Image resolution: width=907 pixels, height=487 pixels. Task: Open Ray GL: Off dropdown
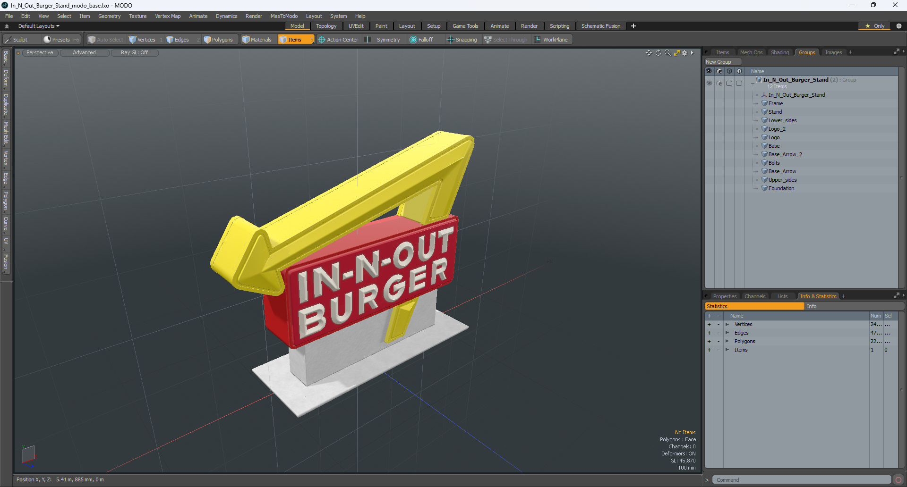(134, 53)
